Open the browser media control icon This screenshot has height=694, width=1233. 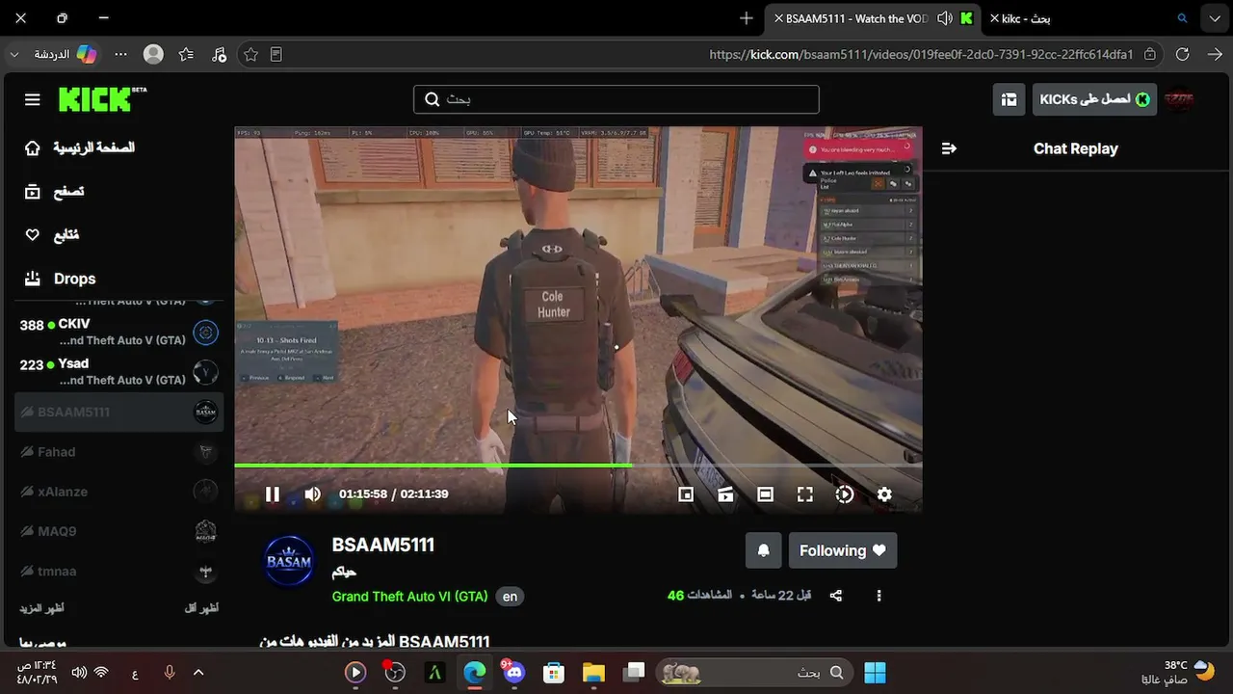219,55
